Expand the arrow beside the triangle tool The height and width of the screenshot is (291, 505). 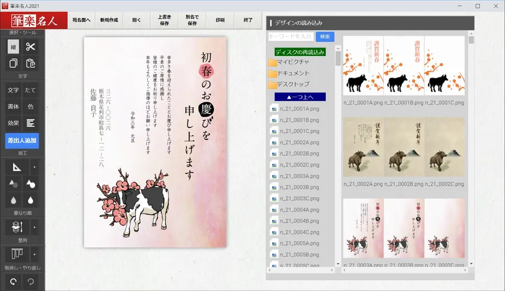click(x=34, y=167)
